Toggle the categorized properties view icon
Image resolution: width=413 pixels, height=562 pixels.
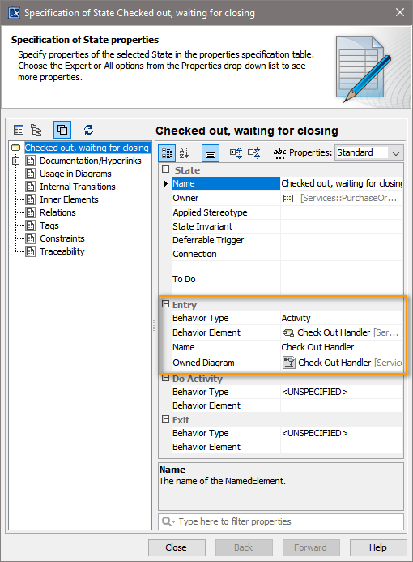[x=167, y=153]
